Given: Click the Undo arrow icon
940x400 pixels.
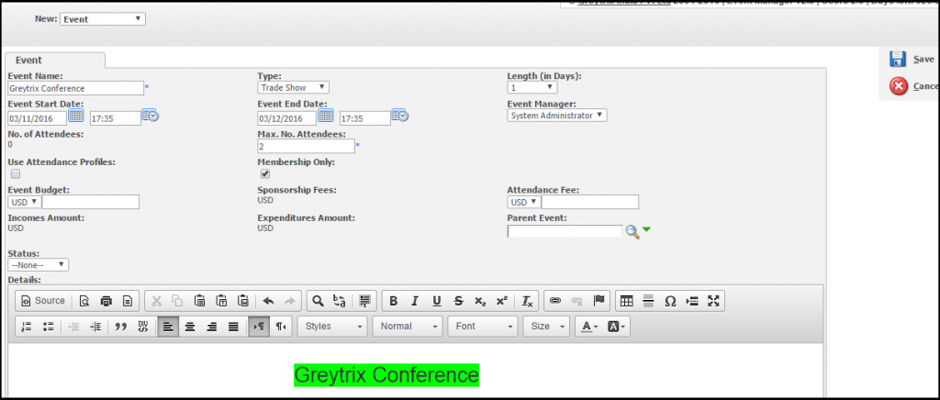Looking at the screenshot, I should [269, 301].
